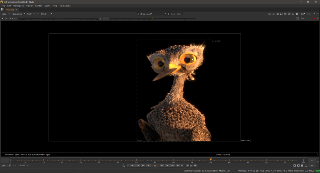Increase f-stop with right arrow
This screenshot has width=320, height=173.
(x=10, y=18)
